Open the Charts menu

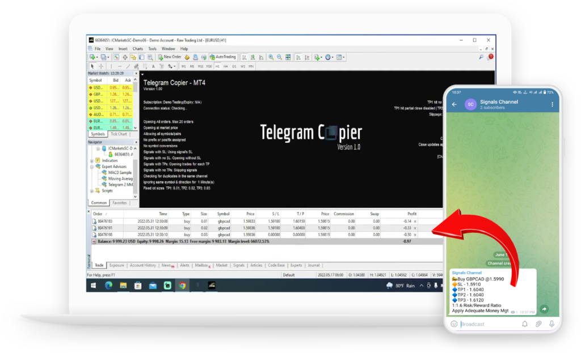[x=138, y=49]
